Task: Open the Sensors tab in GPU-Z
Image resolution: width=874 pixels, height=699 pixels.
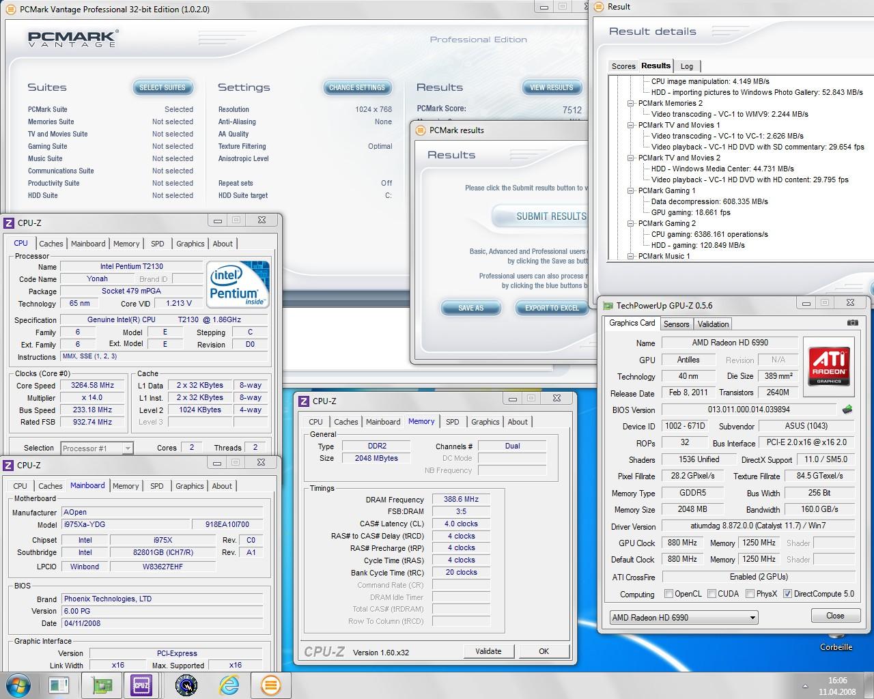Action: 677,324
